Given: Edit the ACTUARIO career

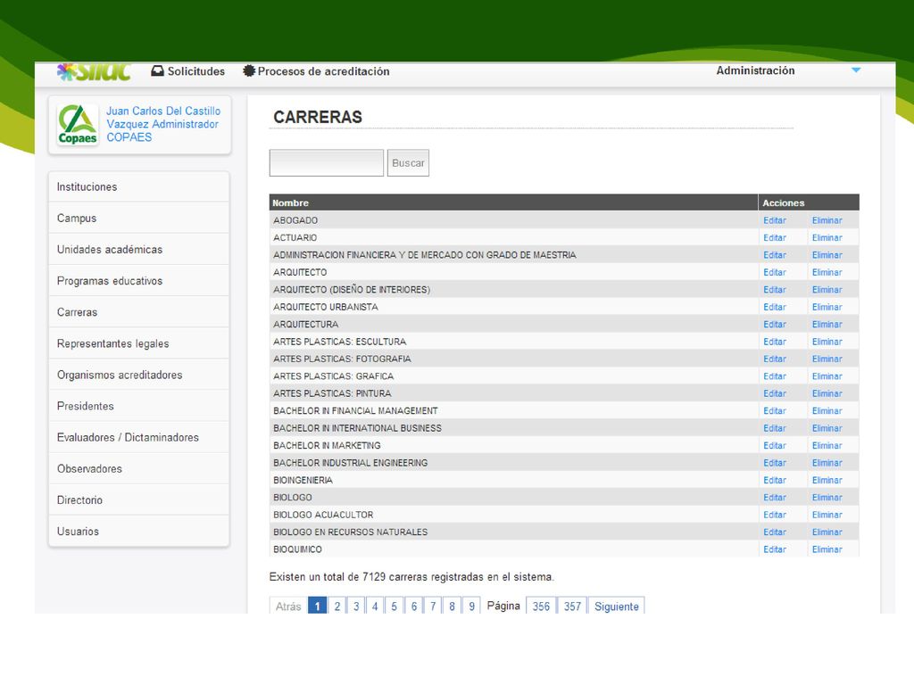Looking at the screenshot, I should point(775,237).
